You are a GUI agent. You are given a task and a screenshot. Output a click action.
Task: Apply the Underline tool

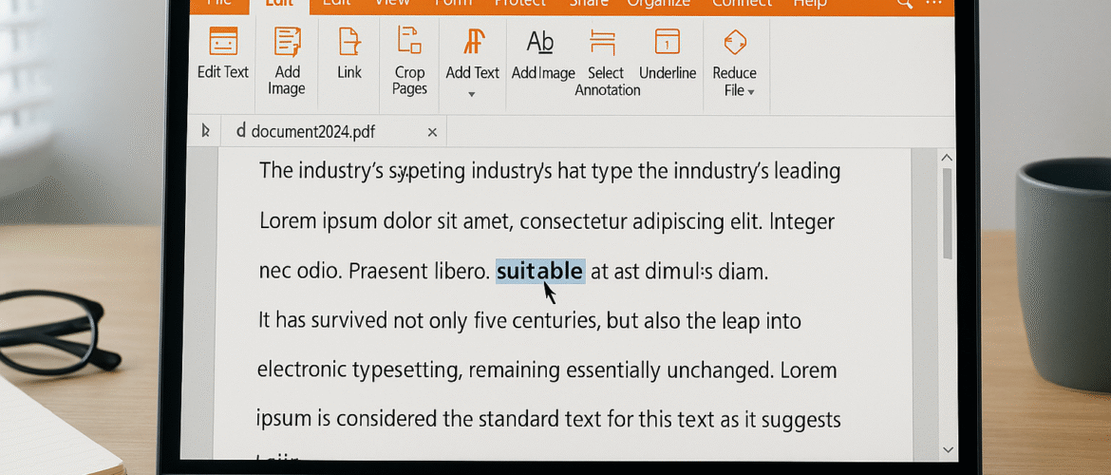[668, 54]
